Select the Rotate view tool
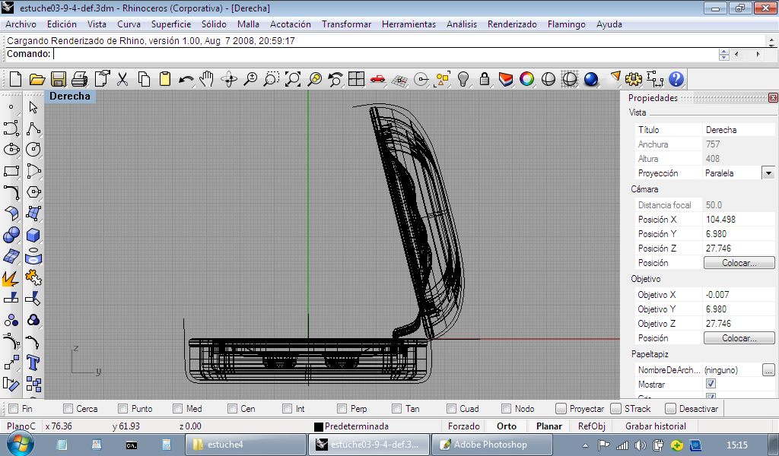 (228, 79)
